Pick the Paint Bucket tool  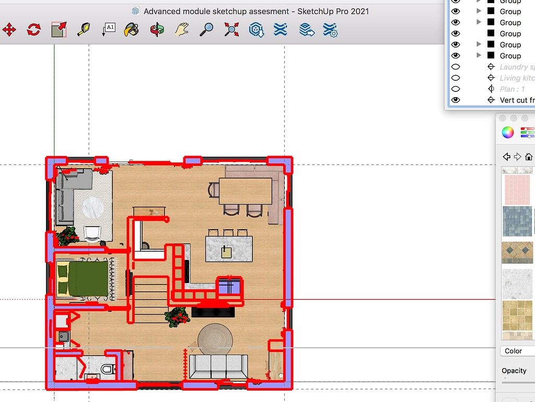click(x=131, y=30)
